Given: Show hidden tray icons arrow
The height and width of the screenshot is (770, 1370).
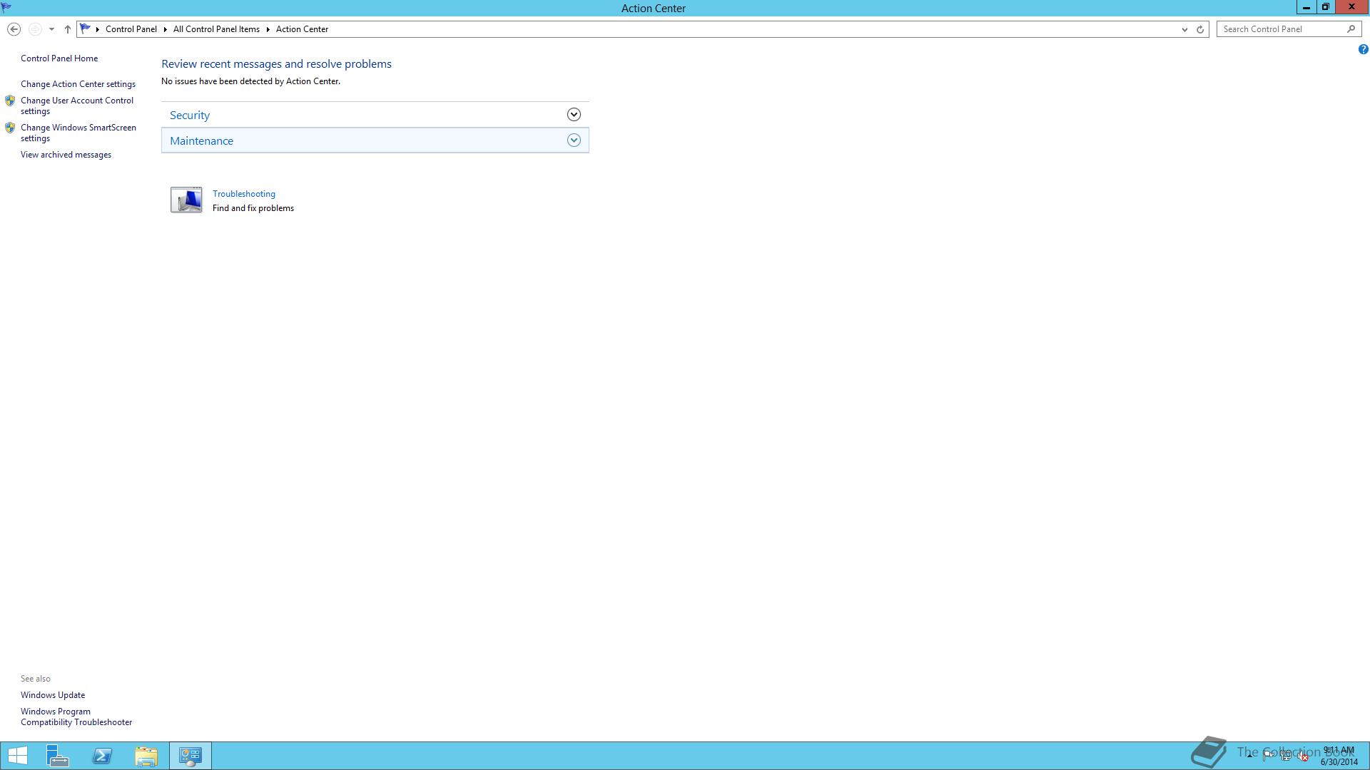Looking at the screenshot, I should 1249,756.
